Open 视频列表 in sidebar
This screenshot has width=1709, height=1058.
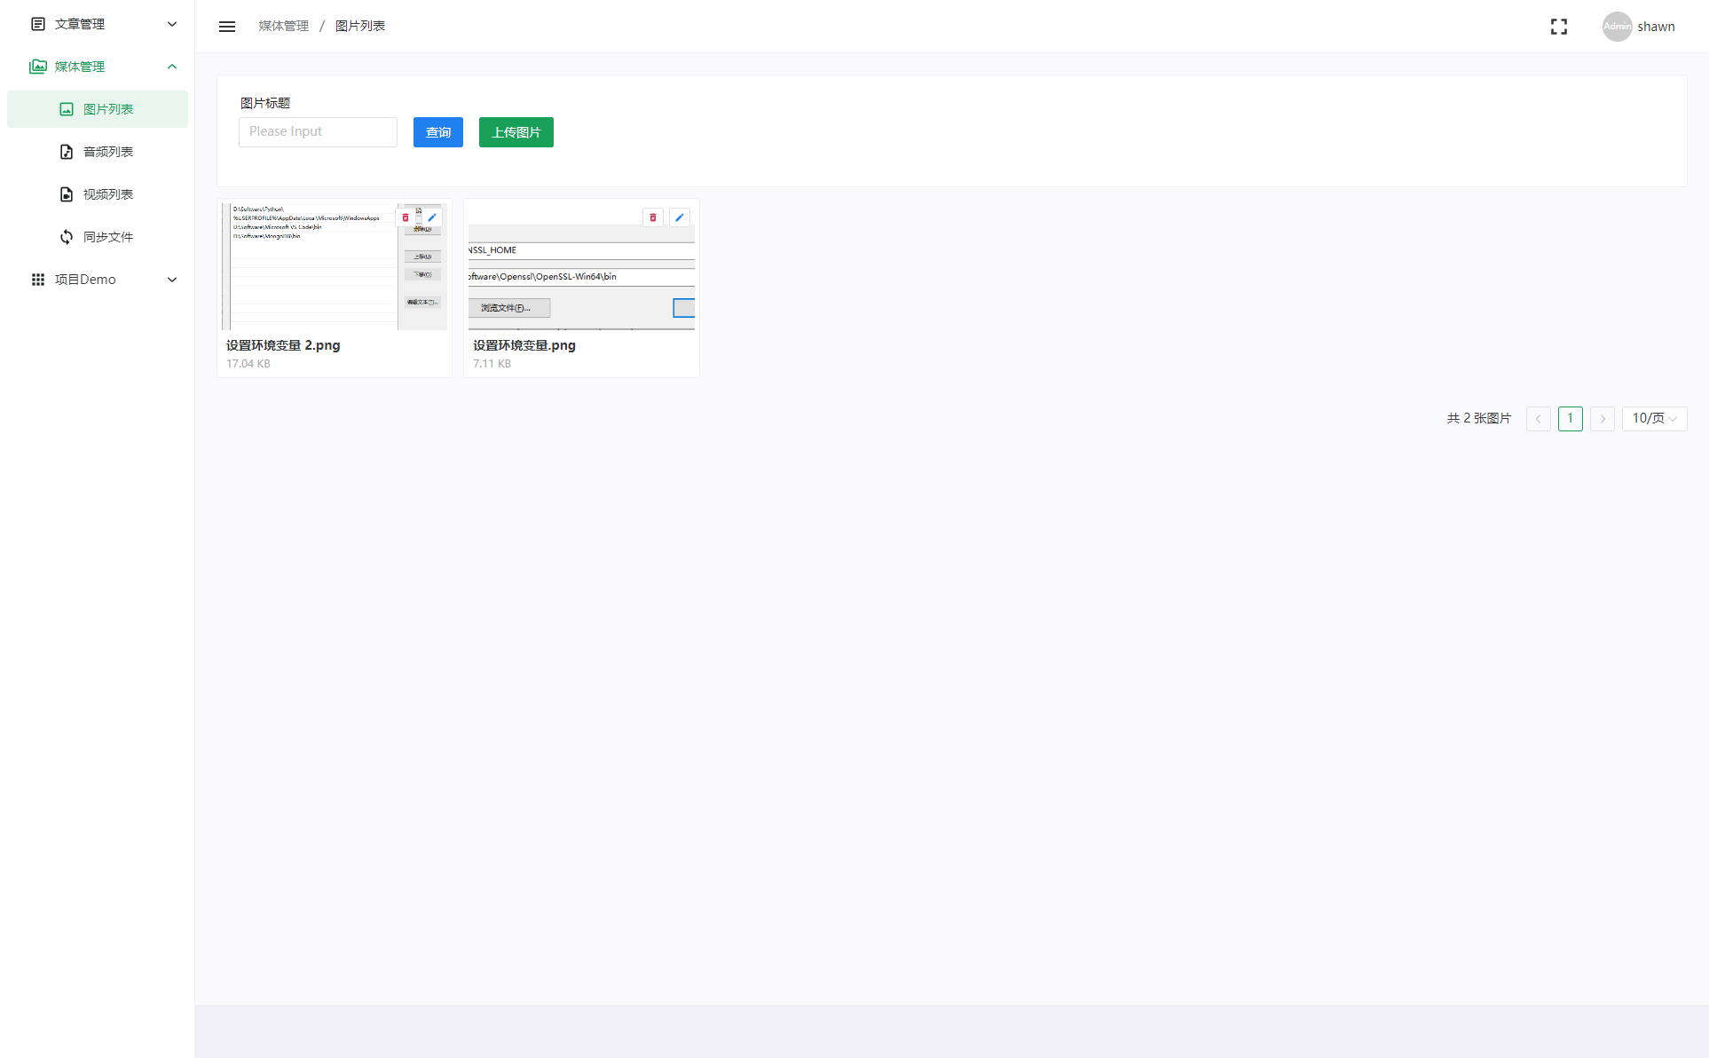coord(108,194)
